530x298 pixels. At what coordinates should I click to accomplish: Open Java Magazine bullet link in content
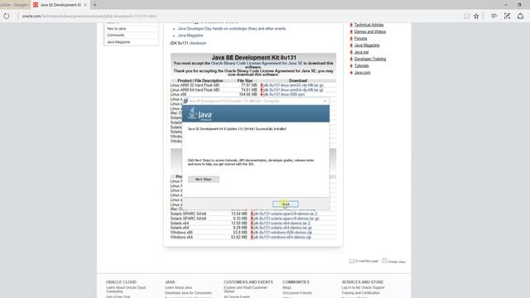tap(190, 36)
